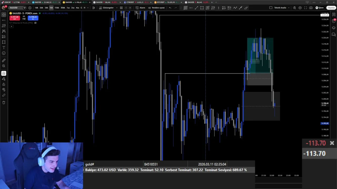The width and height of the screenshot is (337, 189).
Task: Open indicator templates grid icon
Action: (121, 8)
